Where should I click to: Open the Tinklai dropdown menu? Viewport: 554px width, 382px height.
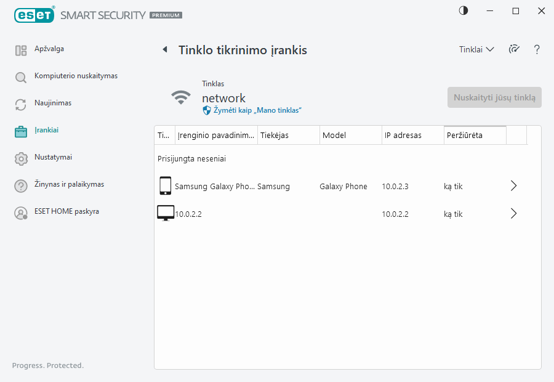(x=476, y=50)
